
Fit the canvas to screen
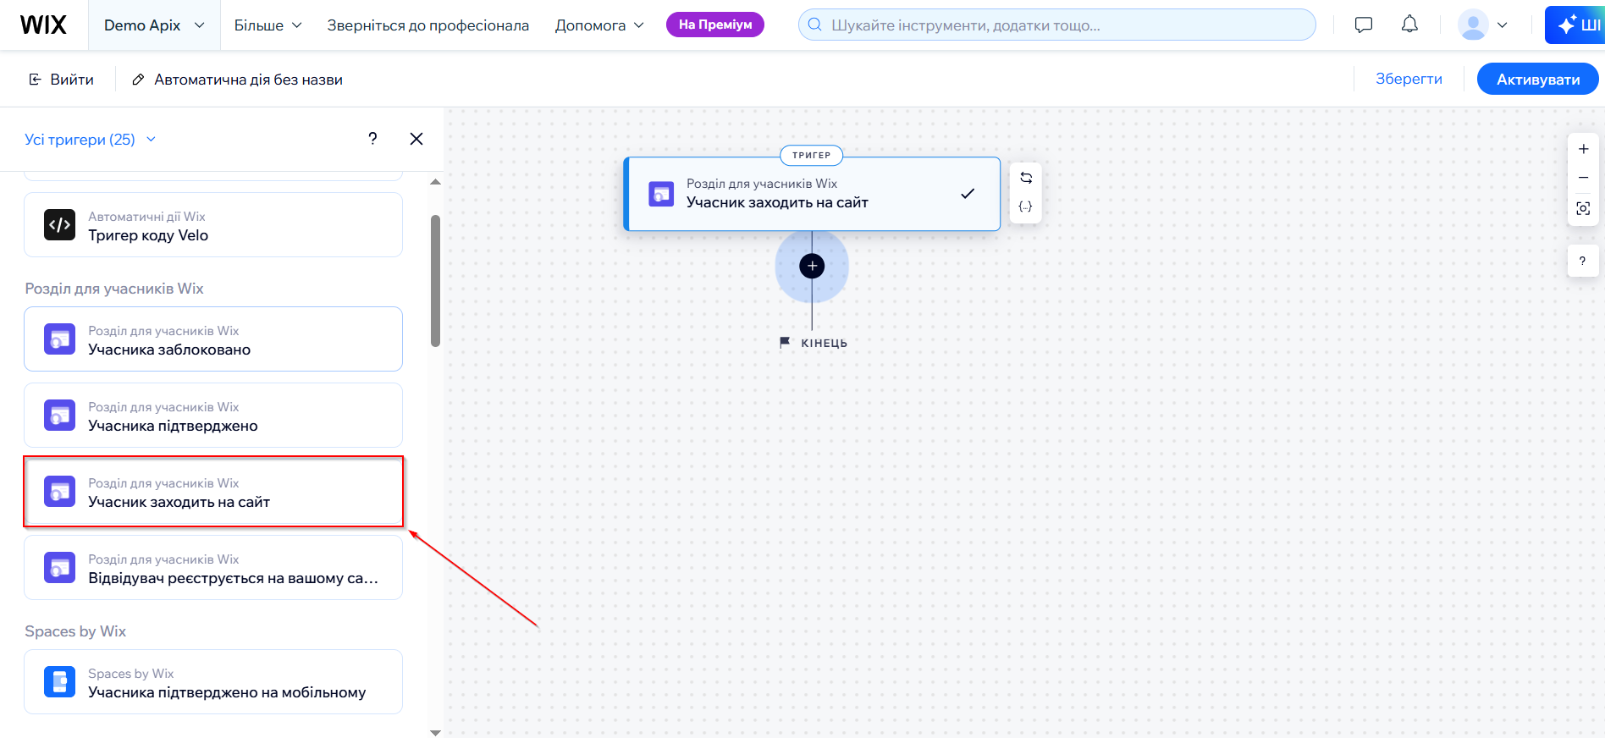coord(1583,208)
